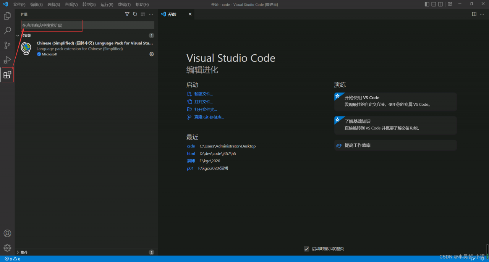
Task: Open the Run and Debug view
Action: pyautogui.click(x=7, y=60)
